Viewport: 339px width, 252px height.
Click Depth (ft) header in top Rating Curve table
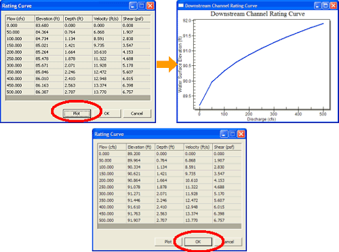coord(78,19)
